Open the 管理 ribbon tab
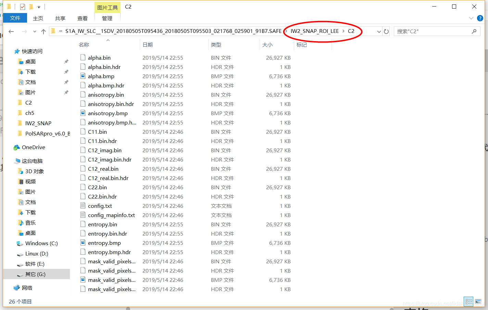 tap(107, 18)
